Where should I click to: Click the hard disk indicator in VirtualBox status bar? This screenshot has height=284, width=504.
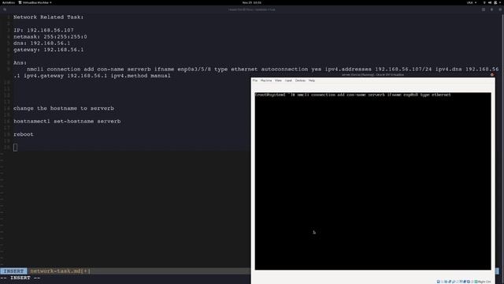coord(439,282)
